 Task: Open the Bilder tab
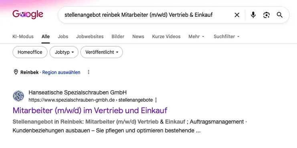pos(118,36)
